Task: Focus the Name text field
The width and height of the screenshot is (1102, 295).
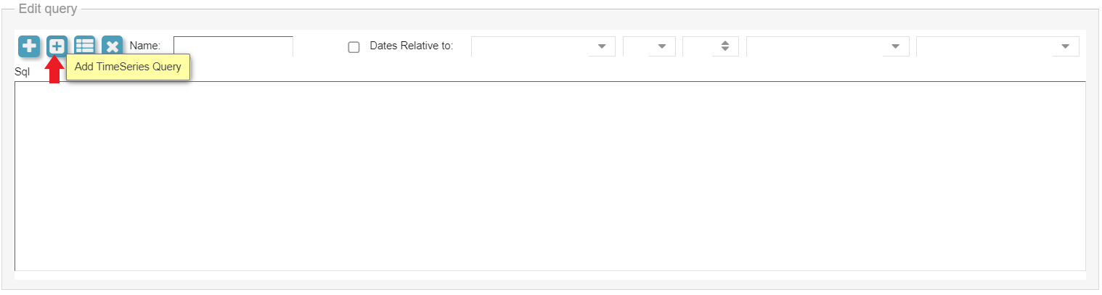Action: point(233,46)
